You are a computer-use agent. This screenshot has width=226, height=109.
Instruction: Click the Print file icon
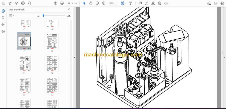pos(23,3)
